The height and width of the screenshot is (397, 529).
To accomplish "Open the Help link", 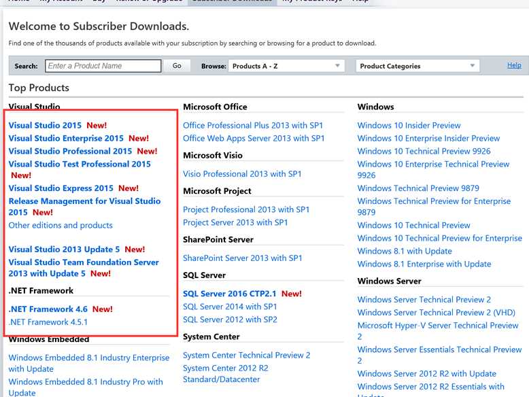I will [x=514, y=65].
